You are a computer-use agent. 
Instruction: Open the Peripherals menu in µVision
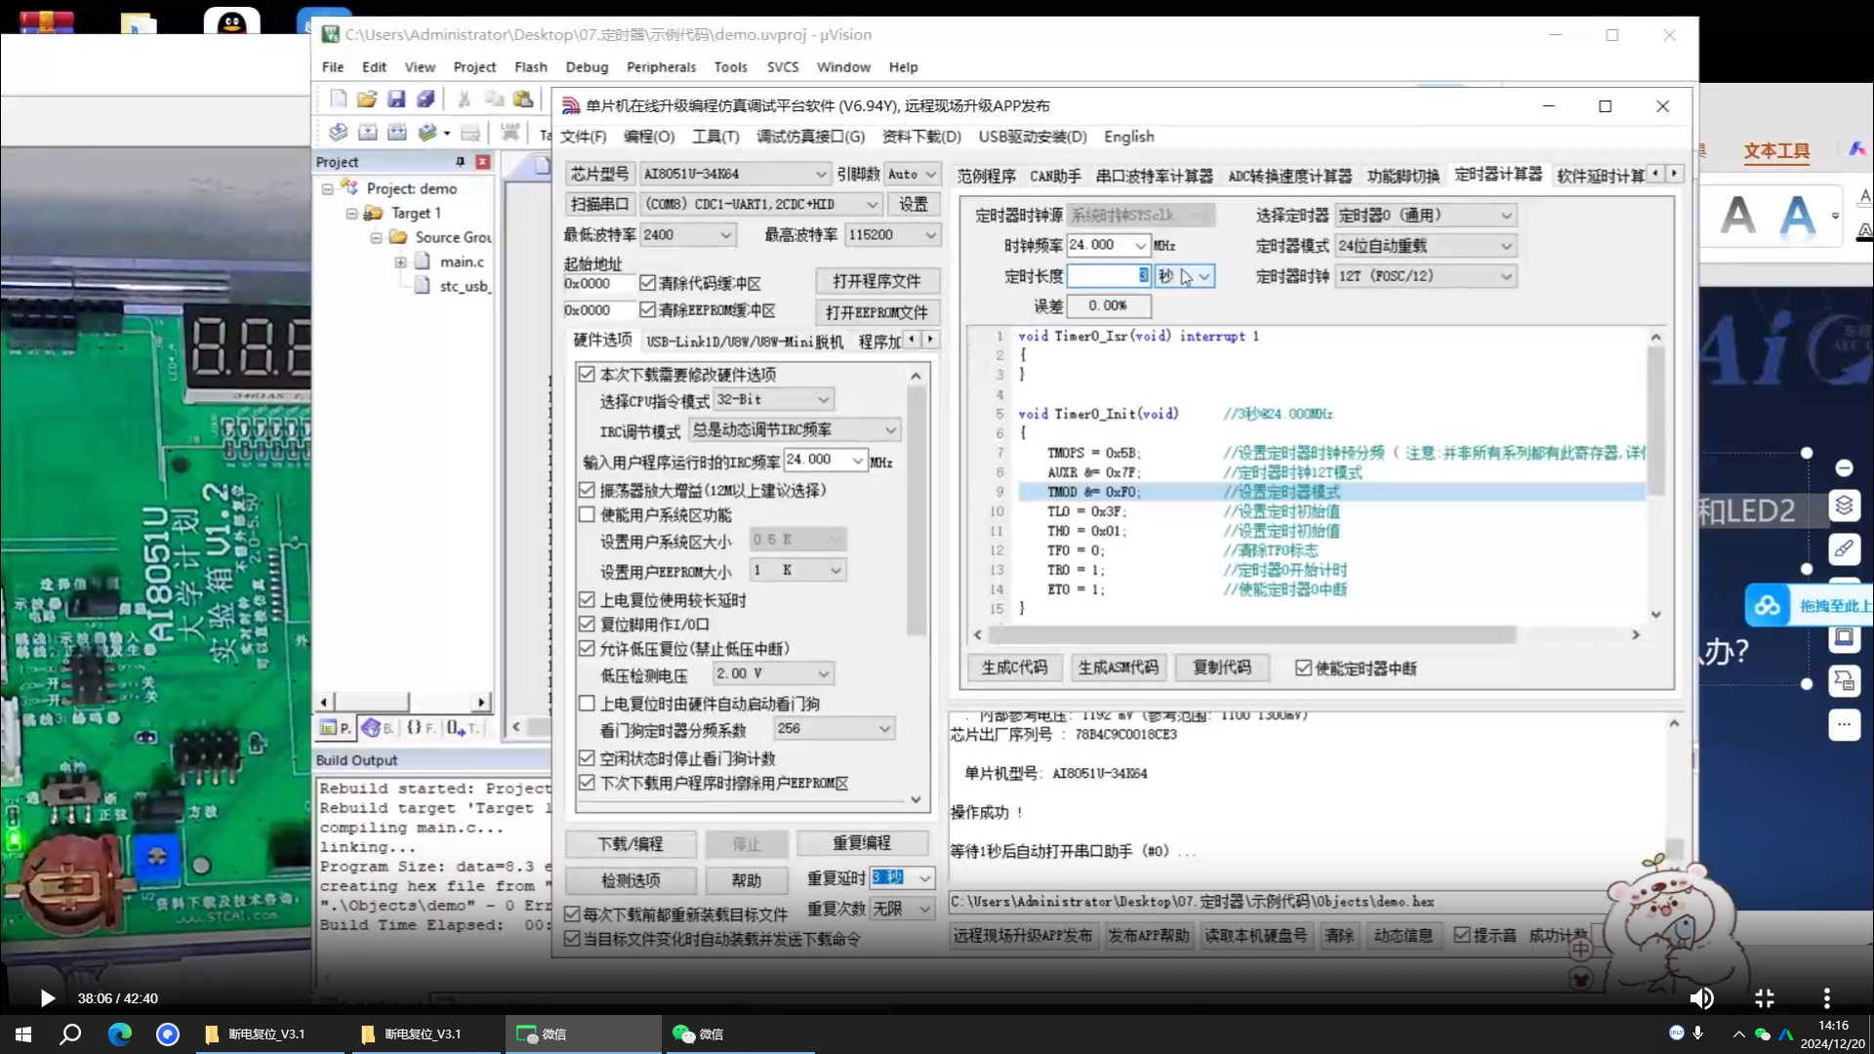click(661, 66)
